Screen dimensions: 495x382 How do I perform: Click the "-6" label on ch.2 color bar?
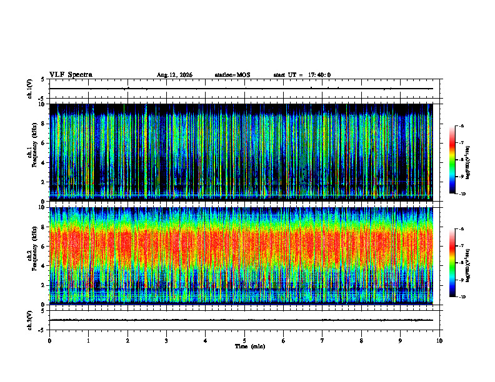click(461, 229)
